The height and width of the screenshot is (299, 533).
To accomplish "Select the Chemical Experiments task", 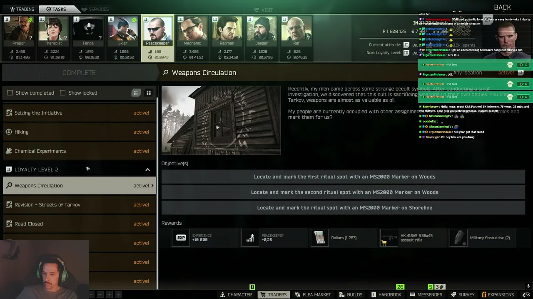I will (x=79, y=151).
